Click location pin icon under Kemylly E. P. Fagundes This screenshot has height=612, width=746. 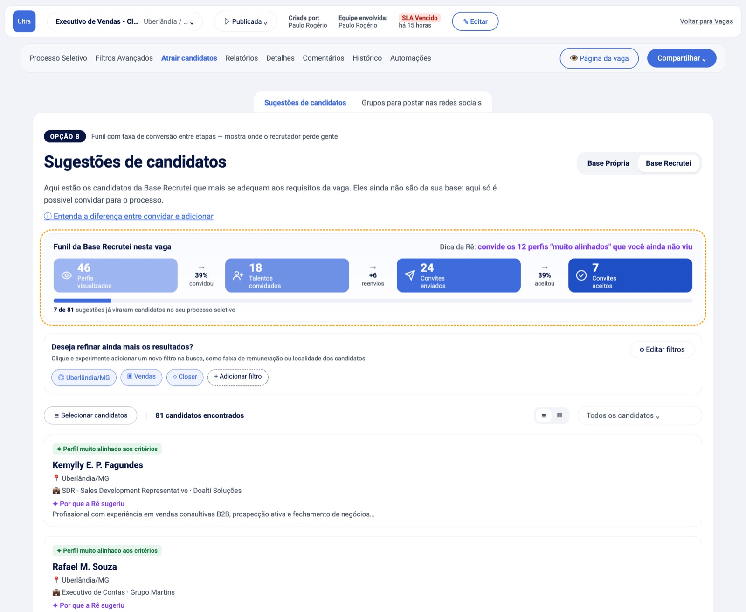(56, 478)
